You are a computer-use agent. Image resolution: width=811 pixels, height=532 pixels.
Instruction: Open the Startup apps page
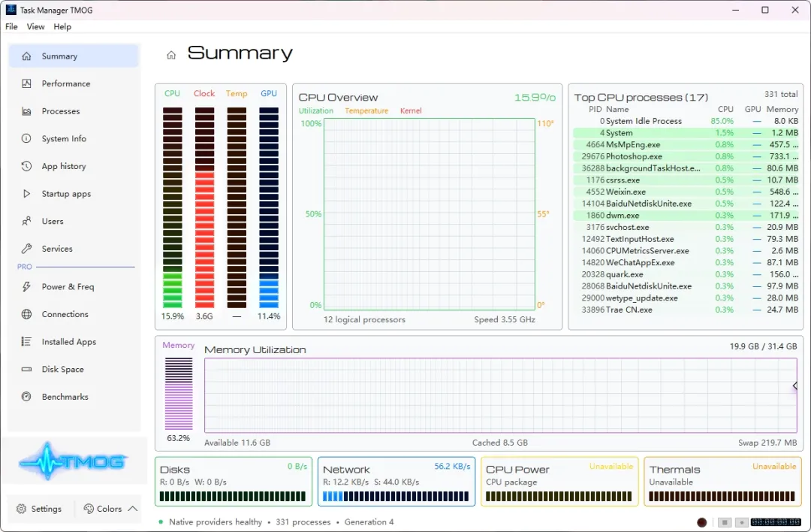74,194
